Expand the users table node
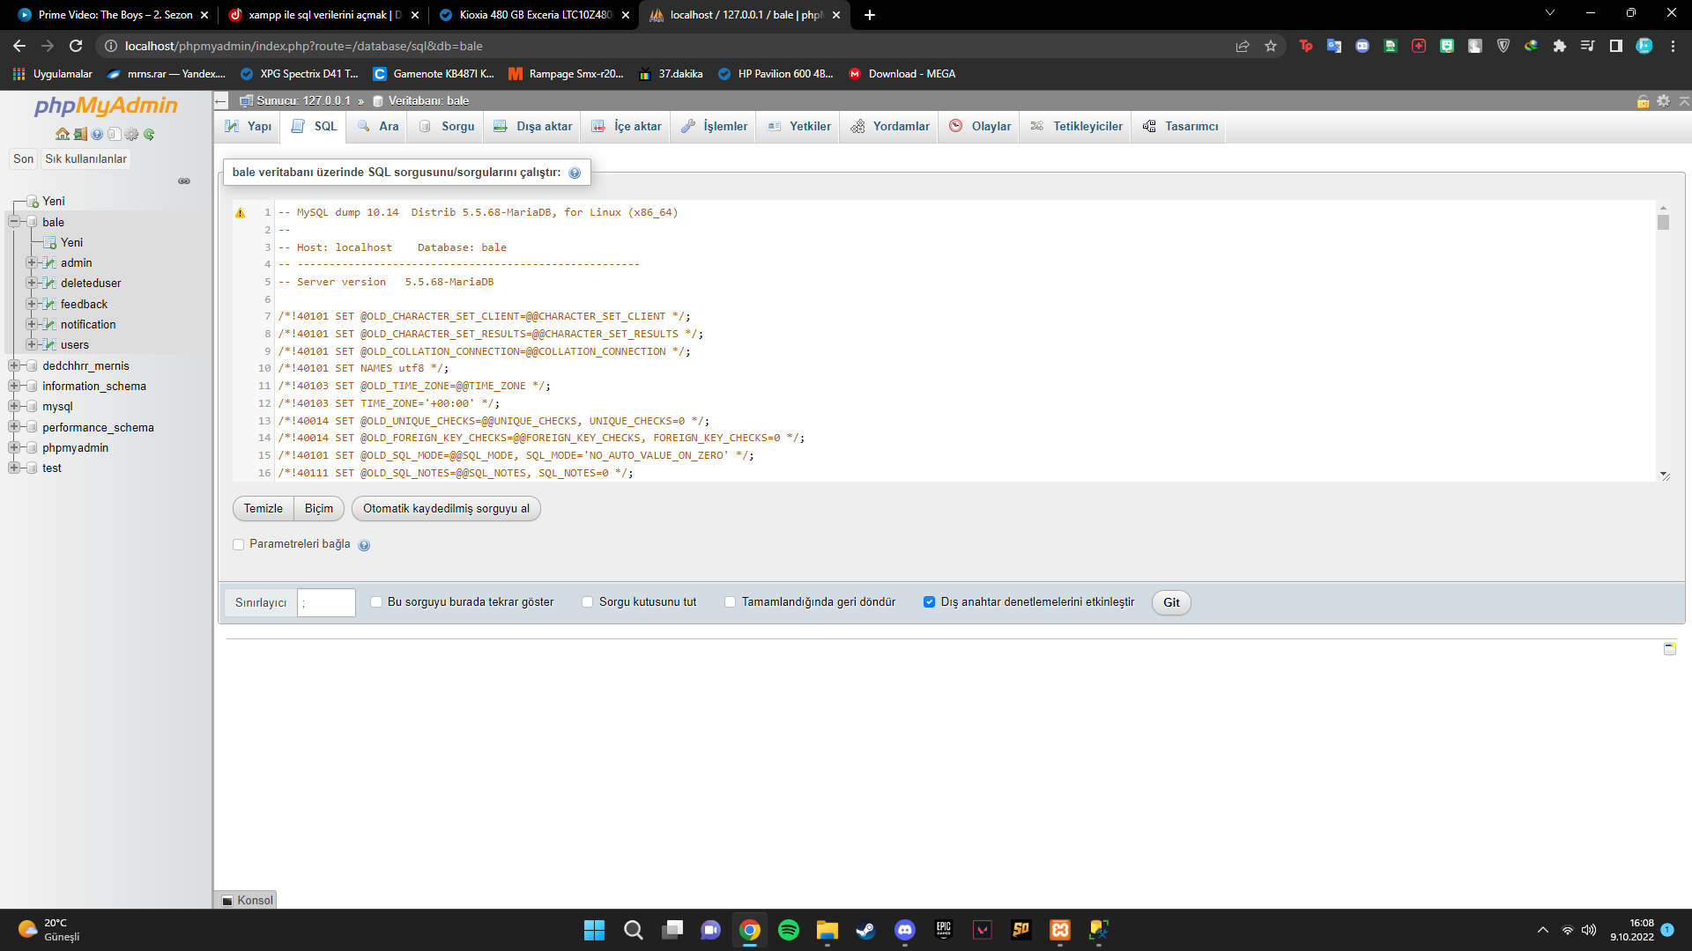This screenshot has width=1692, height=951. pos(32,345)
